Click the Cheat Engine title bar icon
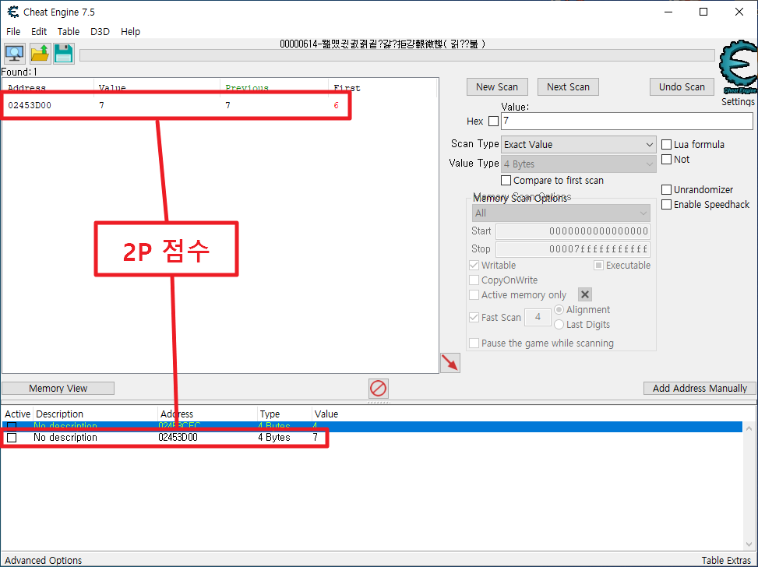This screenshot has width=758, height=567. [x=13, y=12]
